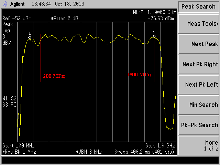This screenshot has width=220, height=165.
Task: Click the Stop 1.6 GHz frequency label
Action: coord(160,145)
